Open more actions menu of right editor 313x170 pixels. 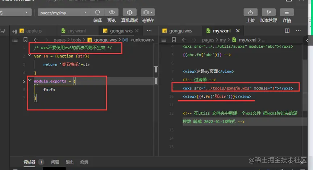pyautogui.click(x=298, y=31)
